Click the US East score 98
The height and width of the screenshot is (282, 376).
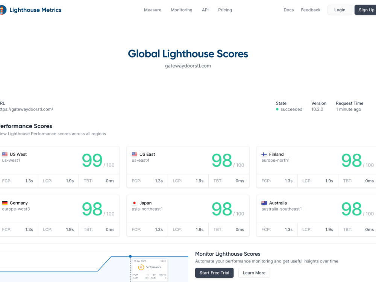[x=222, y=160]
